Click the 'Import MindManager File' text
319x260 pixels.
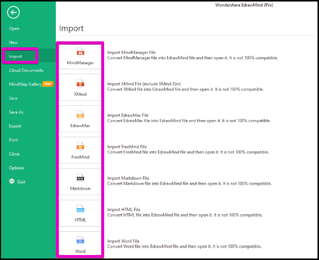(132, 52)
